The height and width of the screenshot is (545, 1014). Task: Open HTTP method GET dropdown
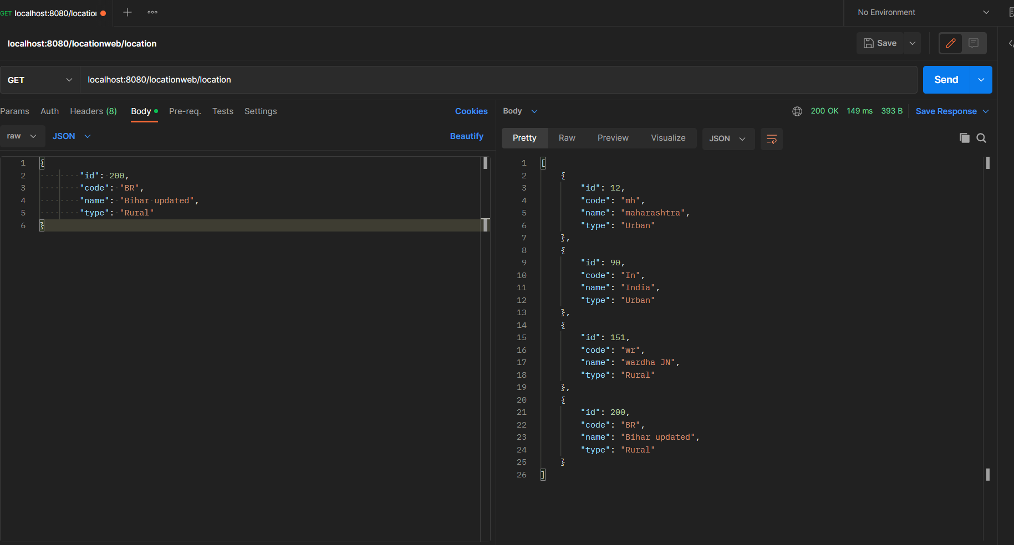point(40,80)
